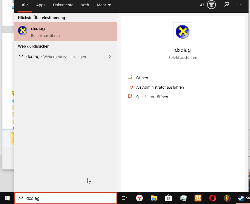This screenshot has height=204, width=250.
Task: Open the orange M app on taskbar
Action: pos(198,198)
